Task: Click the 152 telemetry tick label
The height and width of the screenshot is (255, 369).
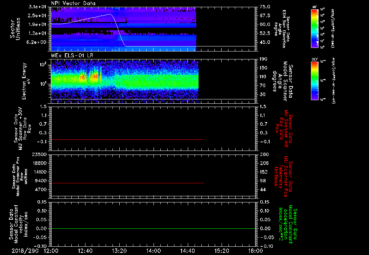Action: click(x=264, y=172)
